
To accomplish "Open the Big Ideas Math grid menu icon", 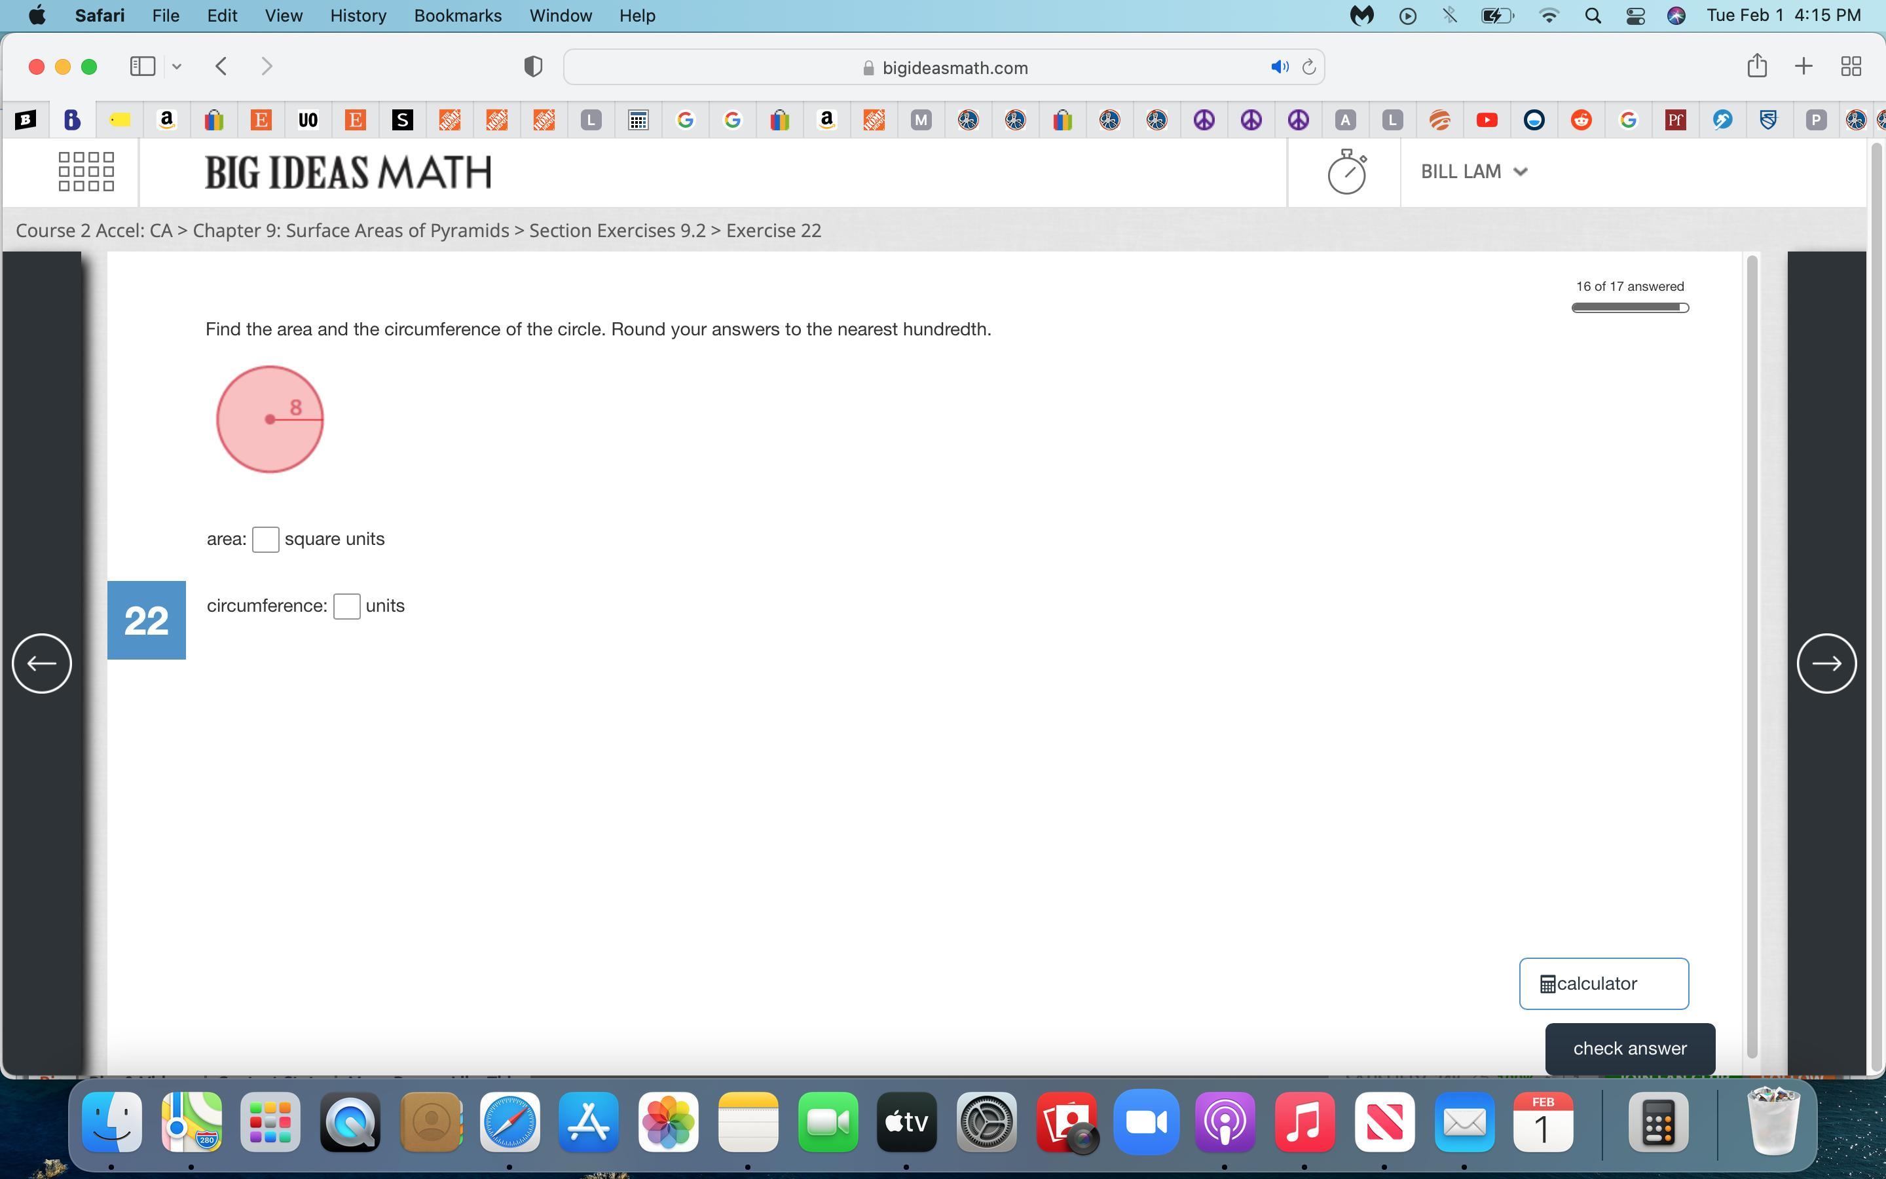I will pos(86,172).
